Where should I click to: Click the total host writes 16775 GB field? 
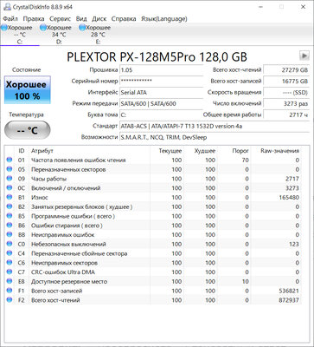point(286,81)
